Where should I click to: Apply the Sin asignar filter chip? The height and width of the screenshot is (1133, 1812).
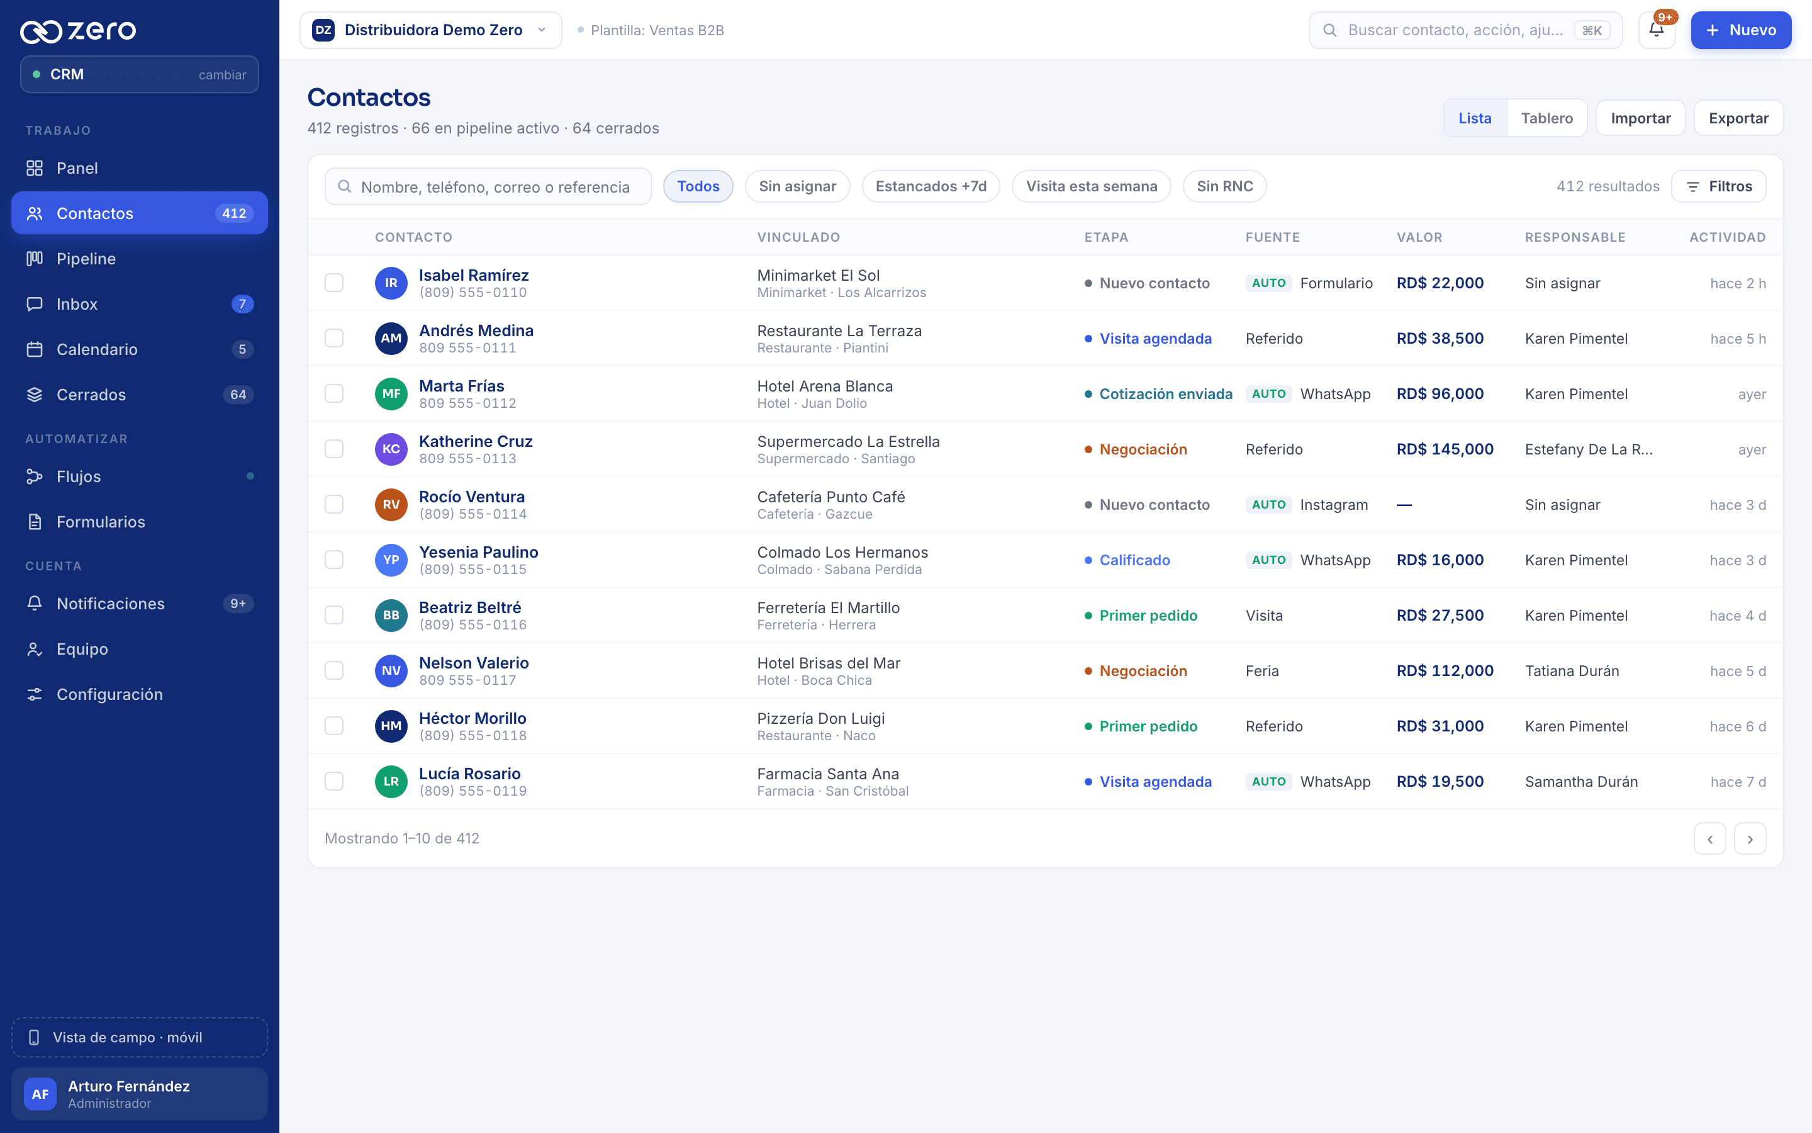[797, 186]
